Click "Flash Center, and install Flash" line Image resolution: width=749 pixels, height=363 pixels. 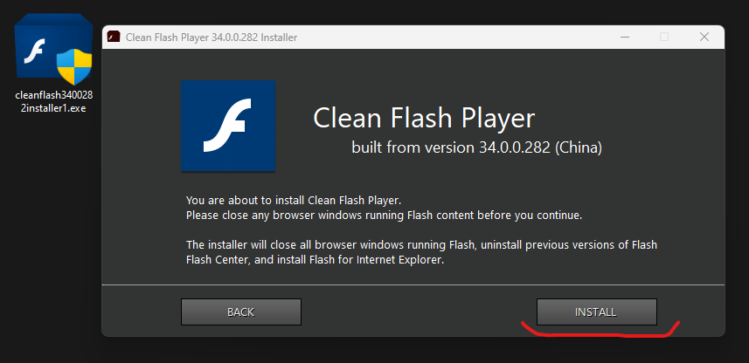[316, 260]
